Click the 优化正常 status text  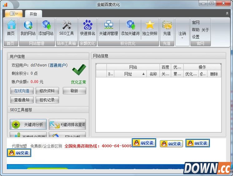78,82
